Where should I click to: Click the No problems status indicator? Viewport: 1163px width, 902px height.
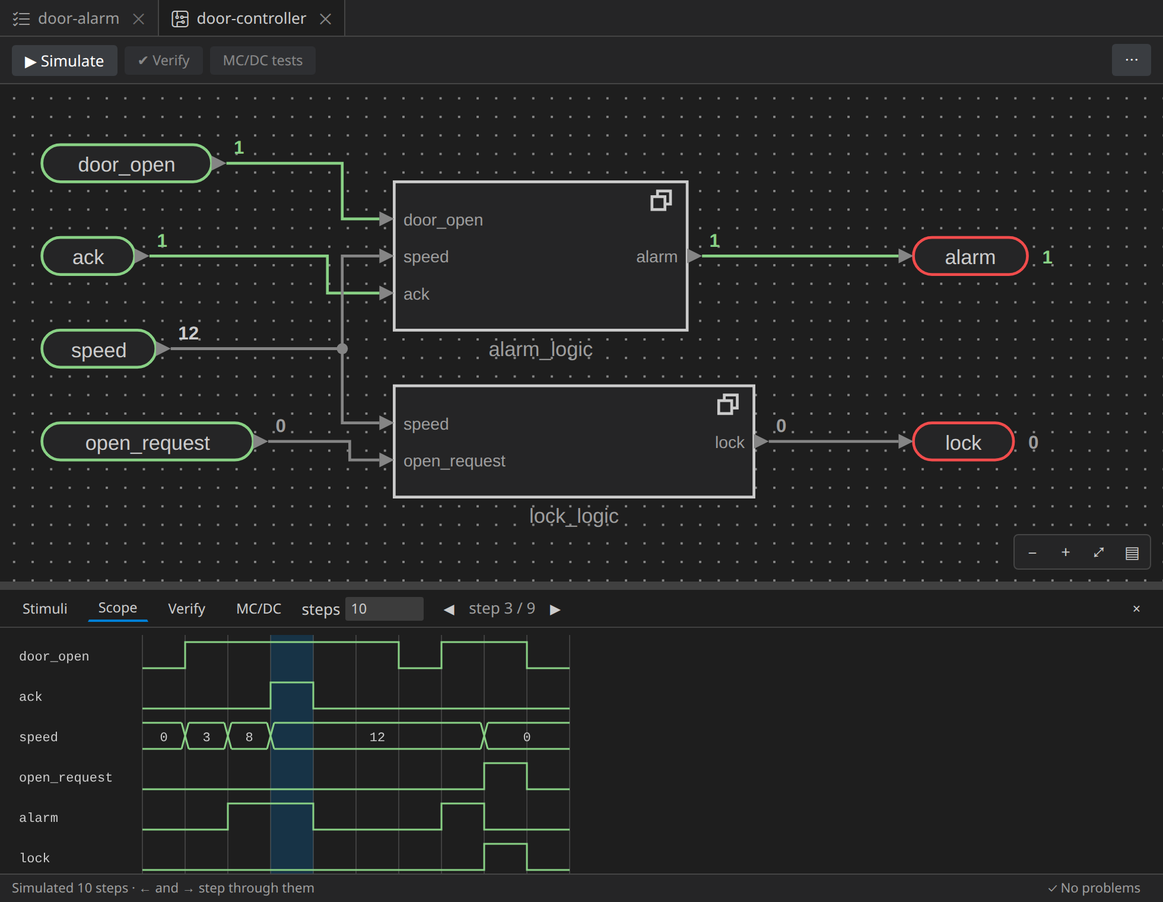pos(1094,888)
